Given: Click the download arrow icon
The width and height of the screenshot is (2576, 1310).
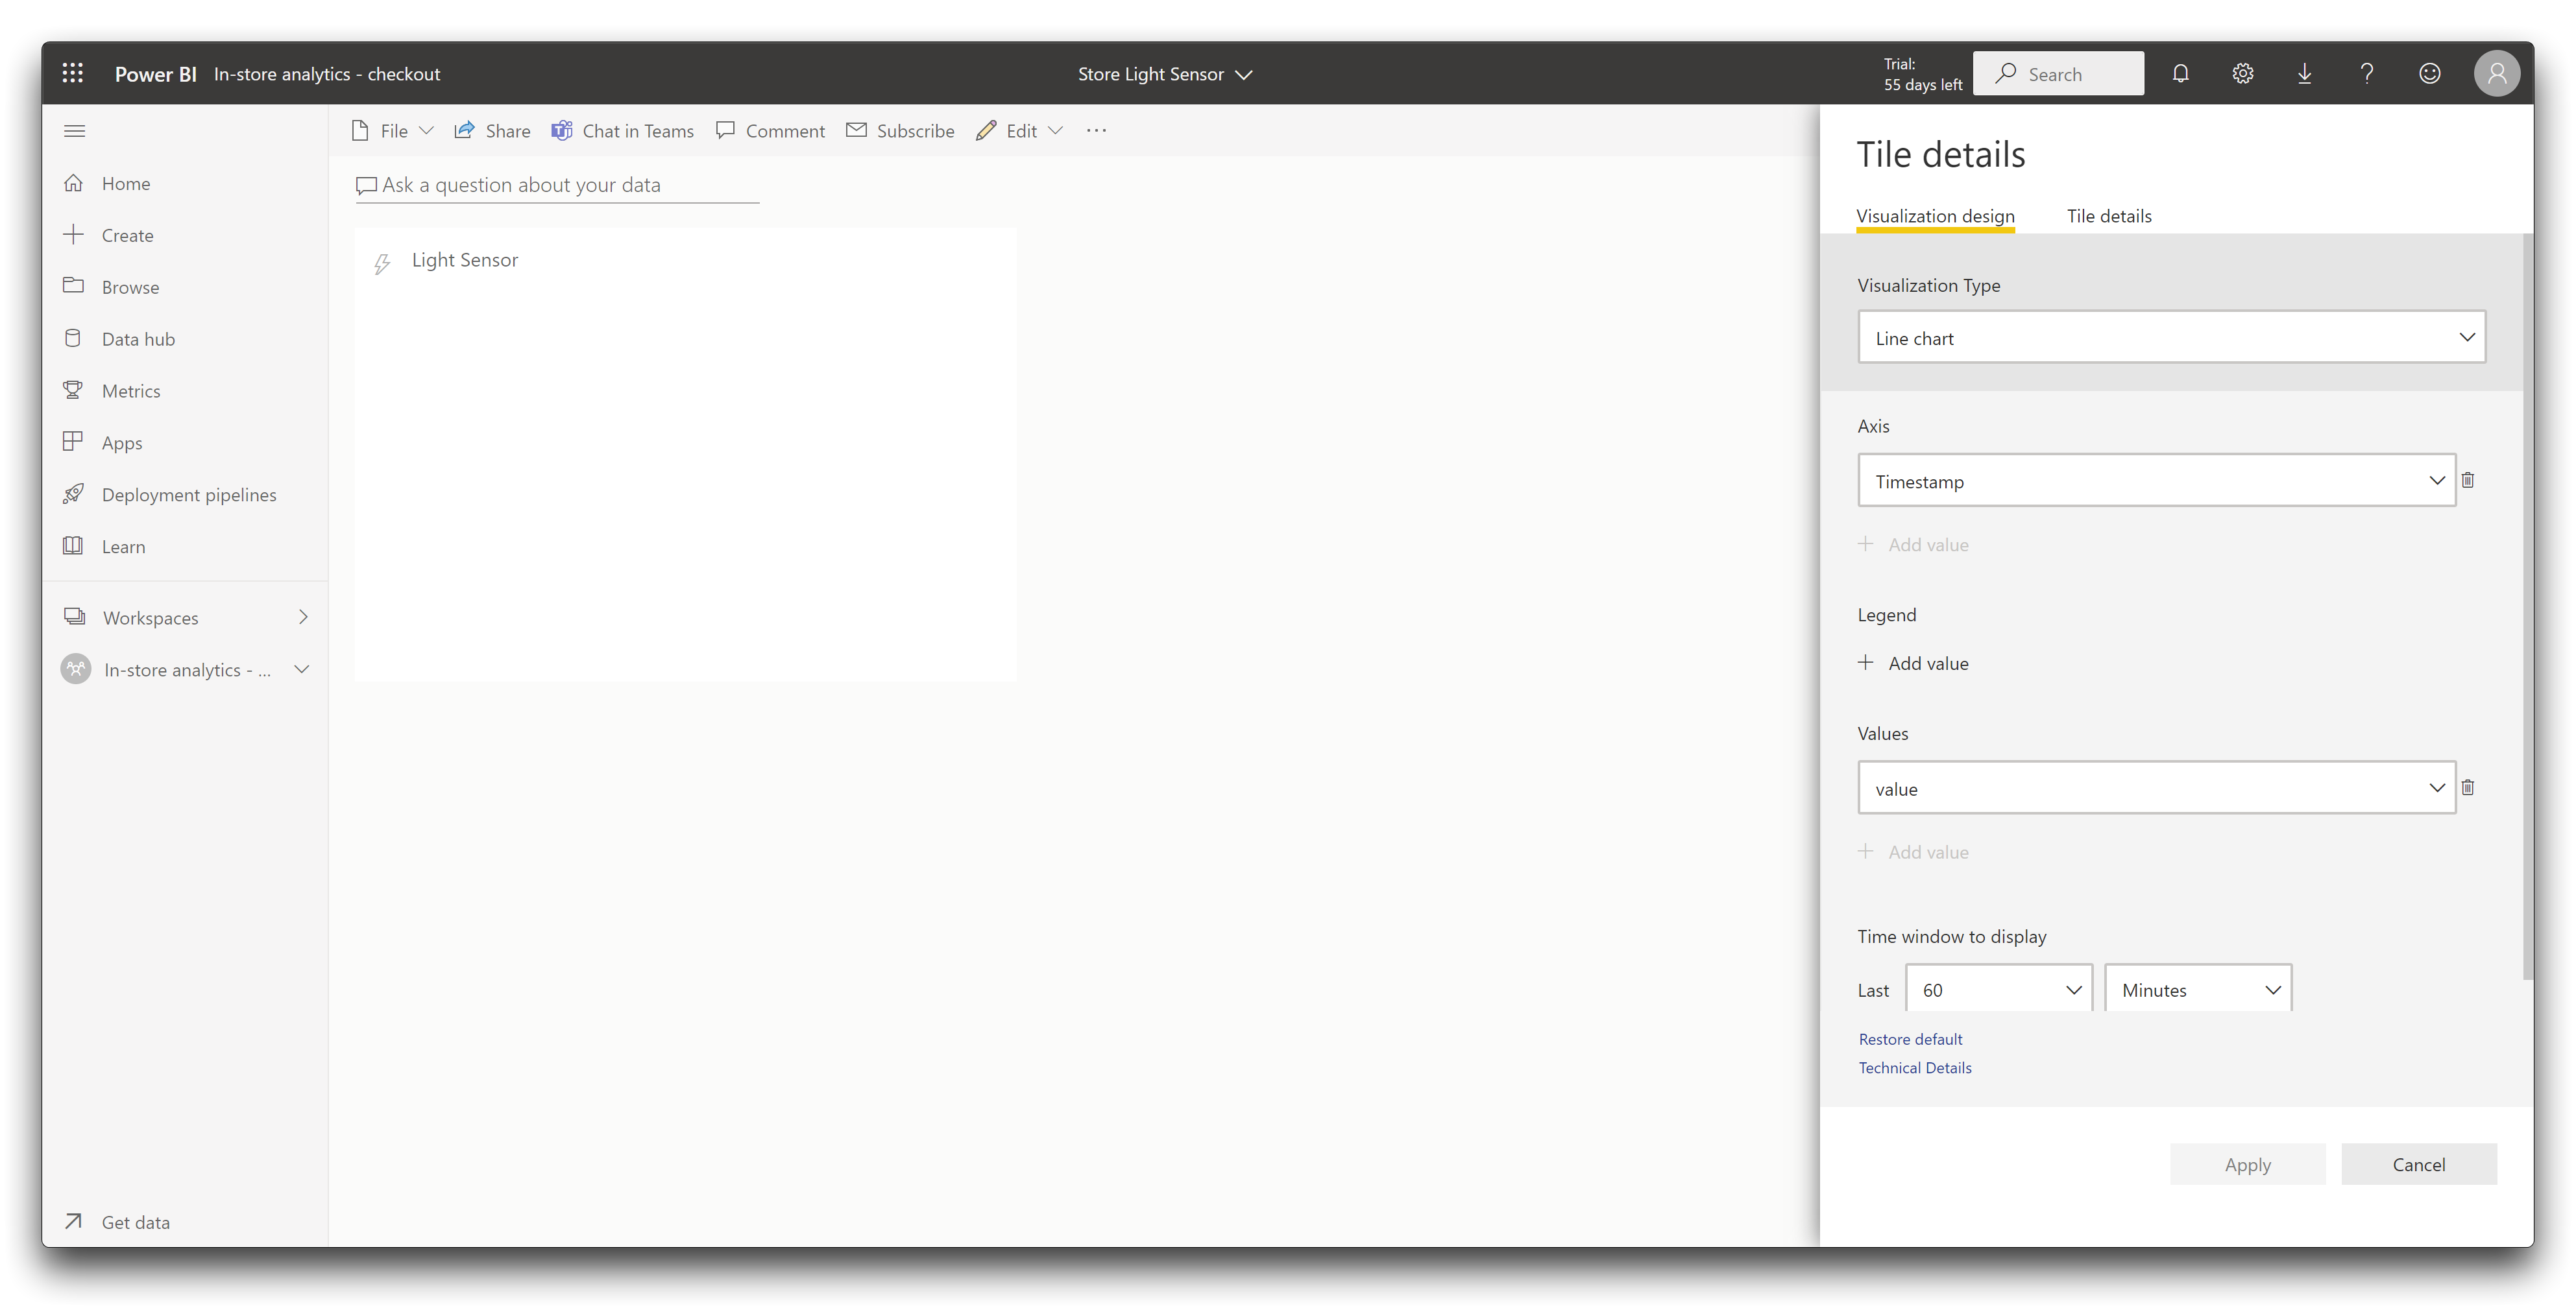Looking at the screenshot, I should 2304,73.
